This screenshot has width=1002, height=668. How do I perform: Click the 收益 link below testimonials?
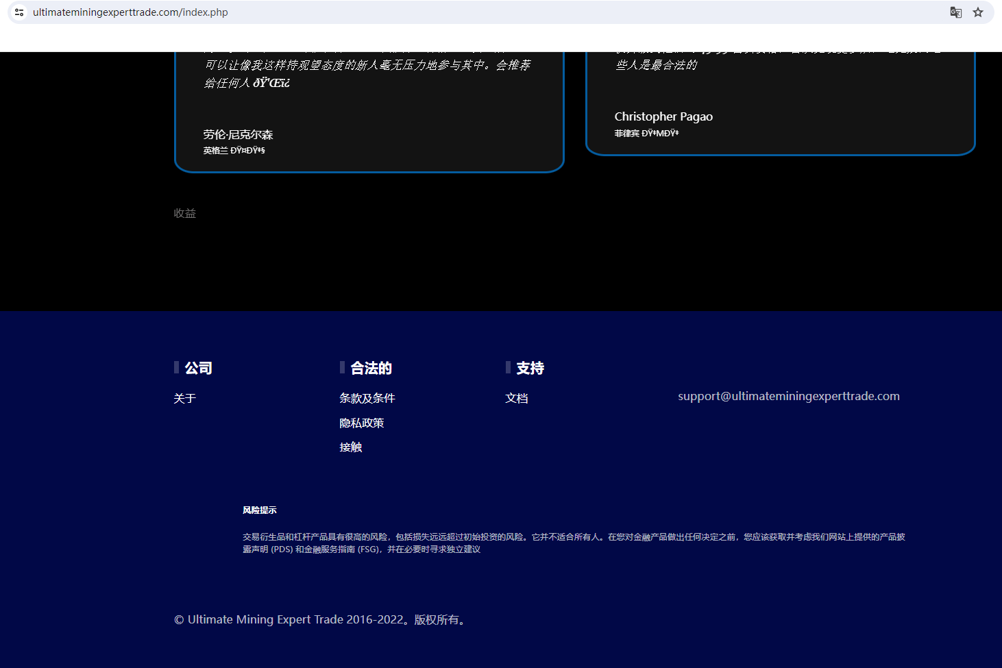[185, 214]
